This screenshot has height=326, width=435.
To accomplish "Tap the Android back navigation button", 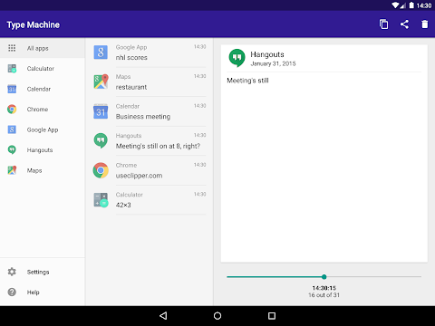I will (163, 316).
